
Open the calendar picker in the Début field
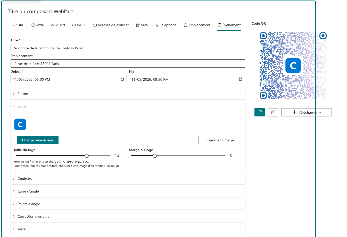(122, 79)
